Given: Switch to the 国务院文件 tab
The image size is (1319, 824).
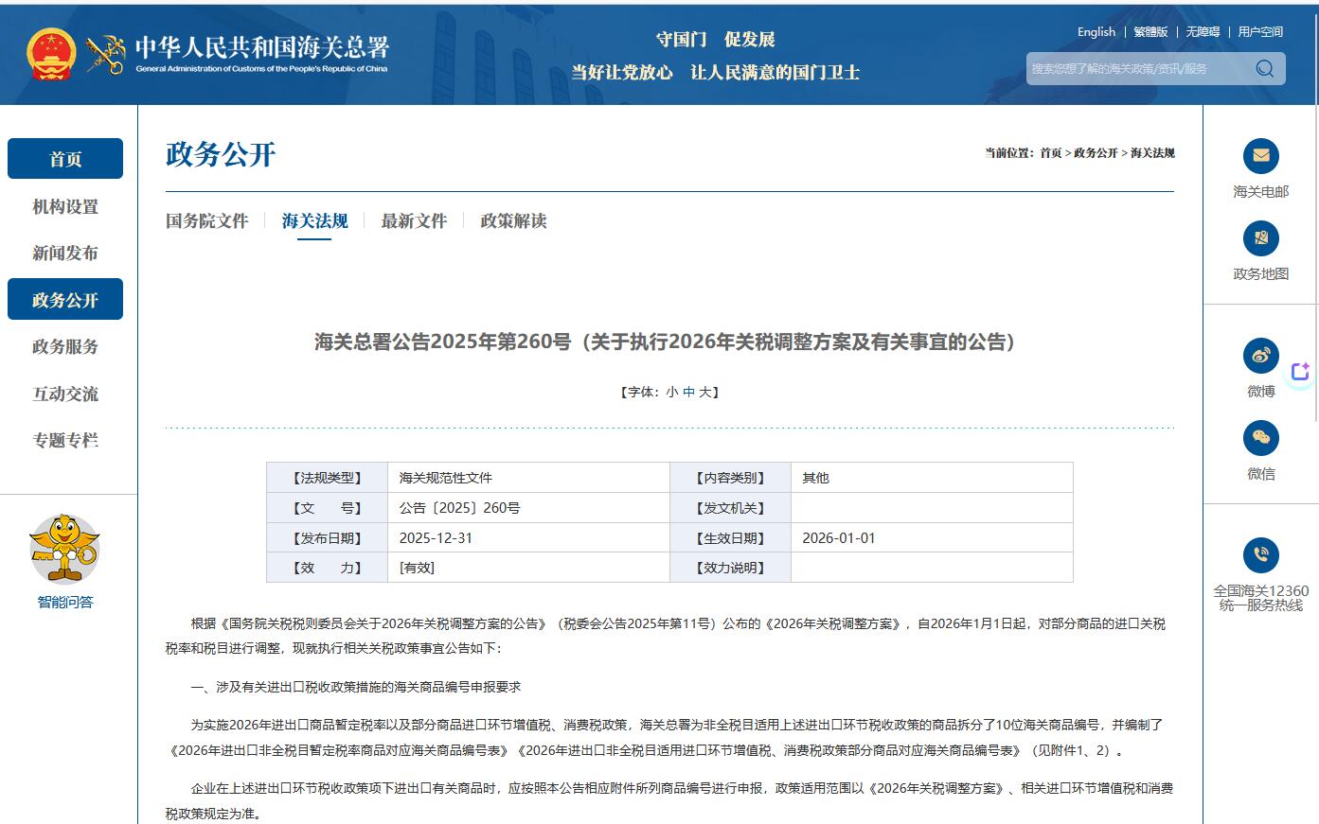Looking at the screenshot, I should click(206, 221).
